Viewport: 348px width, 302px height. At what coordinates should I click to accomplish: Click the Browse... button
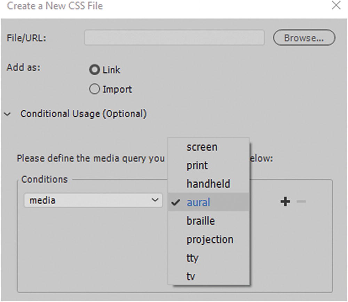point(304,38)
